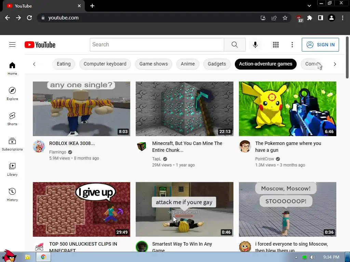Screen dimensions: 350x262
Task: Click into the Search field
Action: (157, 45)
